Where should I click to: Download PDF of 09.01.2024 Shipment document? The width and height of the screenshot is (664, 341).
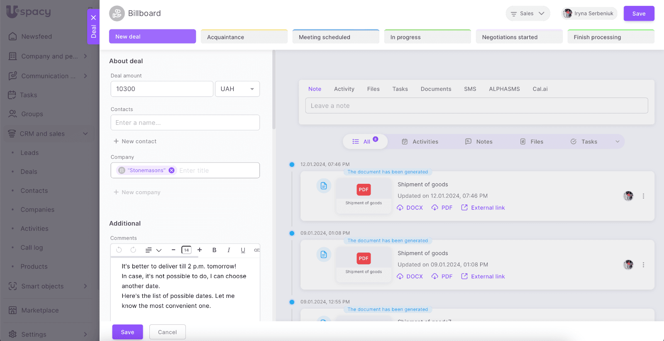442,277
